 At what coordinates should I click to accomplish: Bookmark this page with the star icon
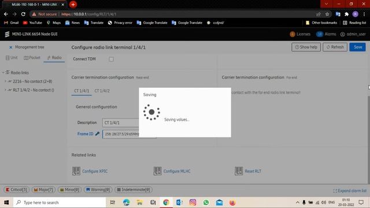327,14
